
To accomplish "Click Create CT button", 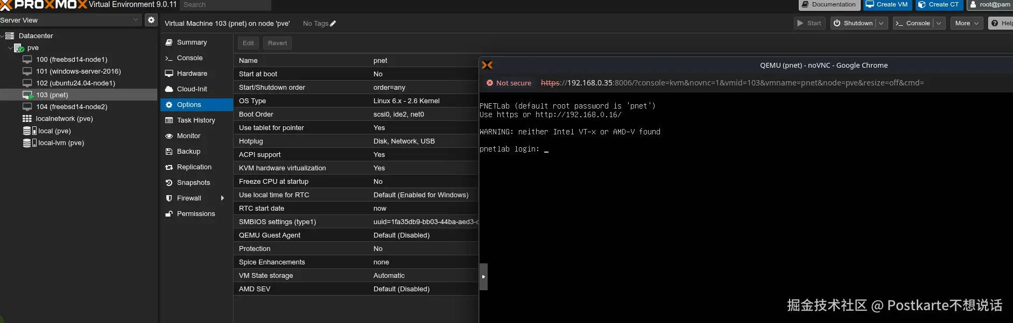I will (939, 5).
